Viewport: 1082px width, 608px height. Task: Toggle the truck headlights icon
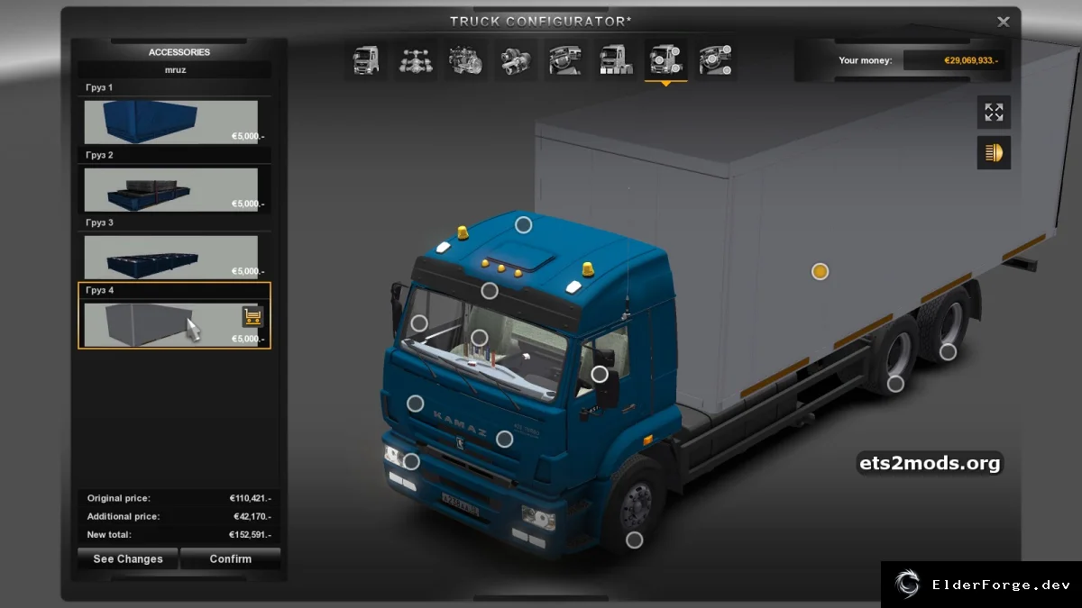(994, 152)
